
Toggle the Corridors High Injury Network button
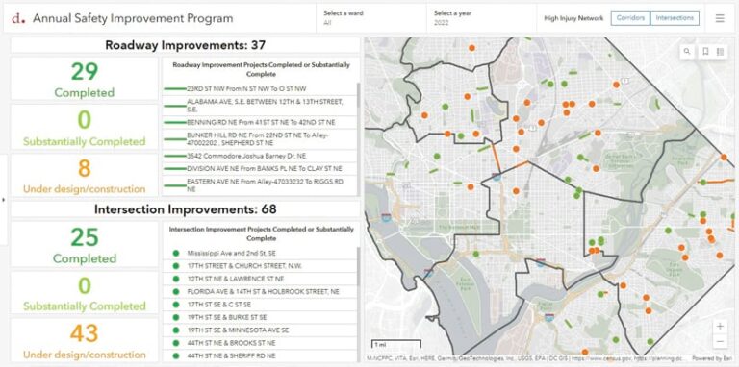click(630, 18)
